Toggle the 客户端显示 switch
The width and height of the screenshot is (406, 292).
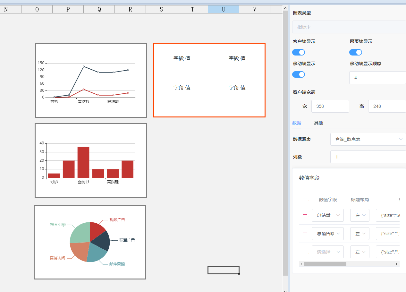[299, 52]
